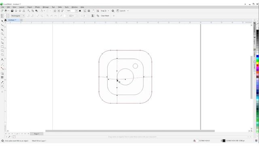Open the Edit menu
This screenshot has height=146, width=259.
tap(8, 7)
